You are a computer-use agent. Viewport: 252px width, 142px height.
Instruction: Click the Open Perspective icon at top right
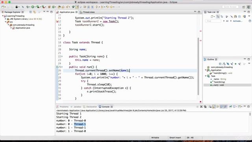click(244, 7)
